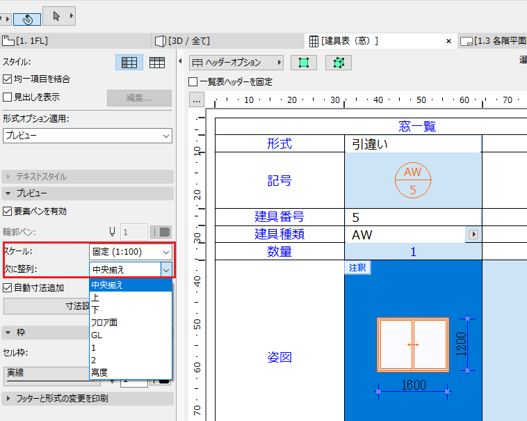Screen dimensions: 527x421
Task: Enable the 見出しを表示 checkbox
Action: coord(7,97)
